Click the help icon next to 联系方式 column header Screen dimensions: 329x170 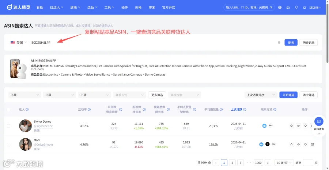(275, 110)
